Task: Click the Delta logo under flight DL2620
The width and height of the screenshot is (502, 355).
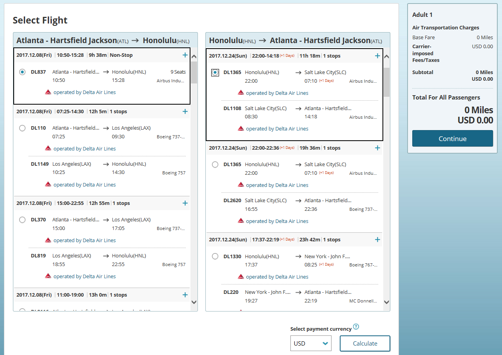Action: (x=241, y=221)
